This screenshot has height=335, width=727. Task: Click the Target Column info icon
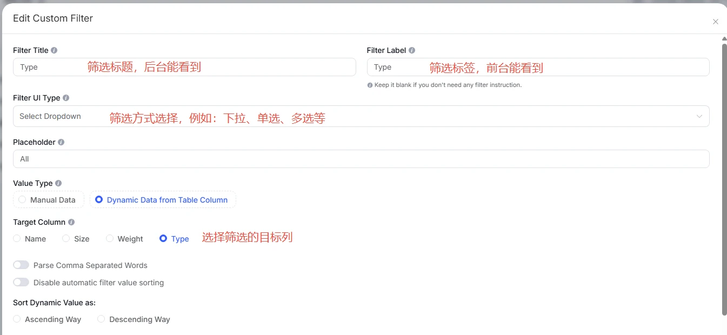(71, 222)
